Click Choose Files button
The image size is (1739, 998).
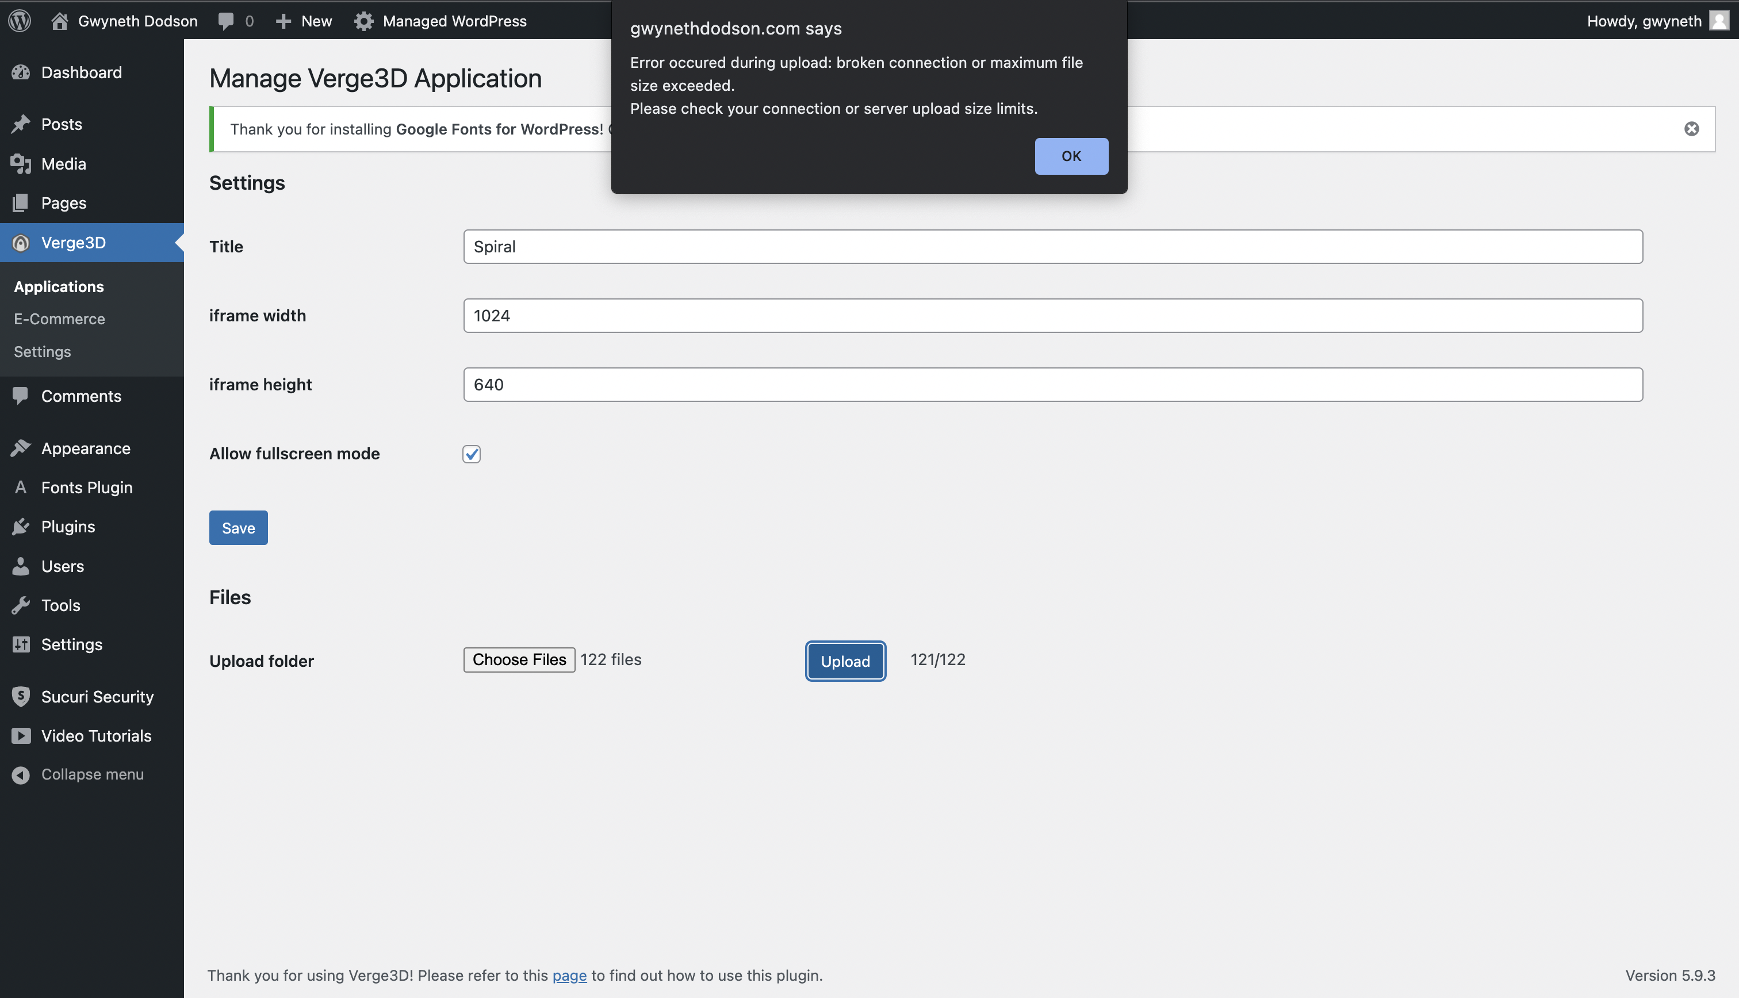tap(519, 659)
